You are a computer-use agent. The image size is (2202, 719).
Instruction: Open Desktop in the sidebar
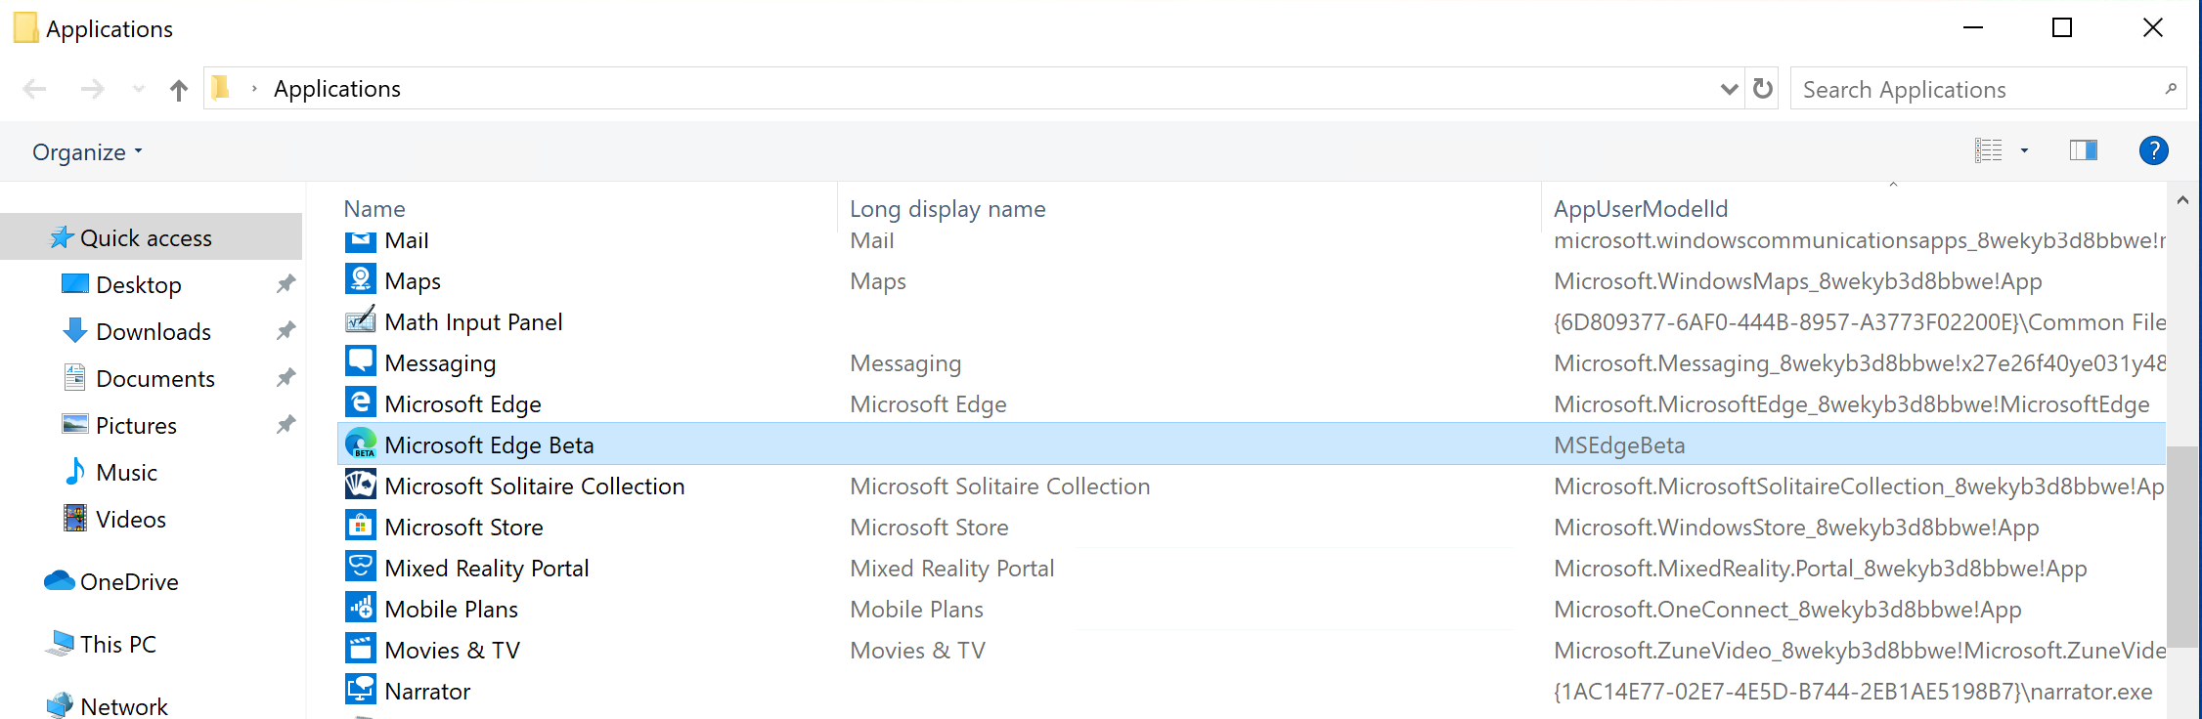139,285
